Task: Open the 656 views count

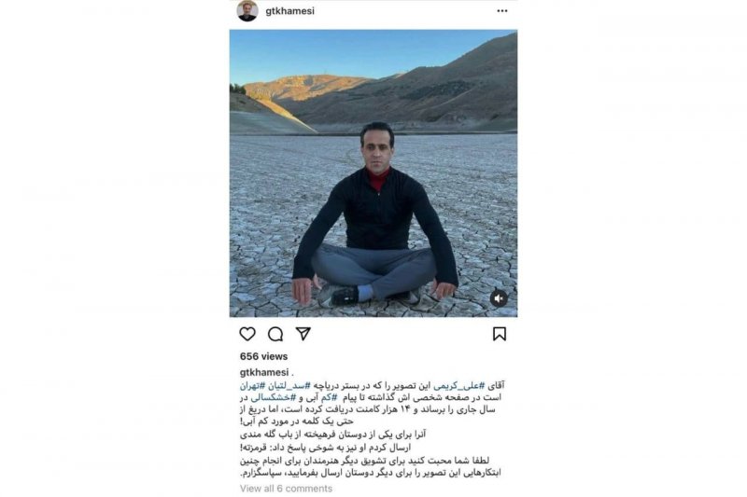Action: [263, 356]
